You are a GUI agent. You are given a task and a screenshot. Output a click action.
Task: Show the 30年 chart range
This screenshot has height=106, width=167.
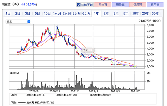tap(155, 13)
